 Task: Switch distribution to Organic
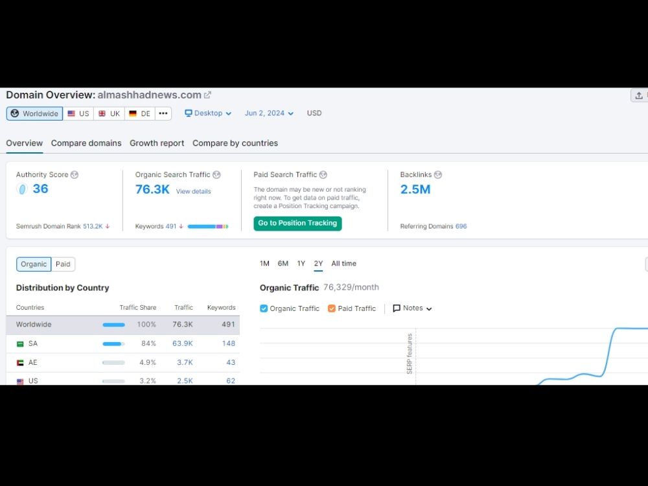tap(34, 264)
